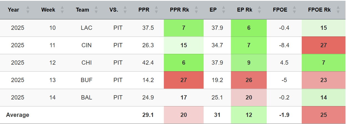Click the sort arrows beside VS.
The image size is (346, 124).
tap(125, 10)
